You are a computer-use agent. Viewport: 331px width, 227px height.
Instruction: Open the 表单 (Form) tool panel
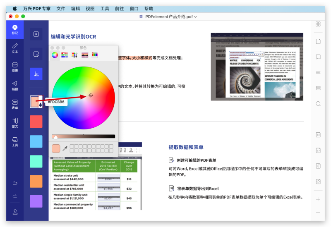point(15,104)
